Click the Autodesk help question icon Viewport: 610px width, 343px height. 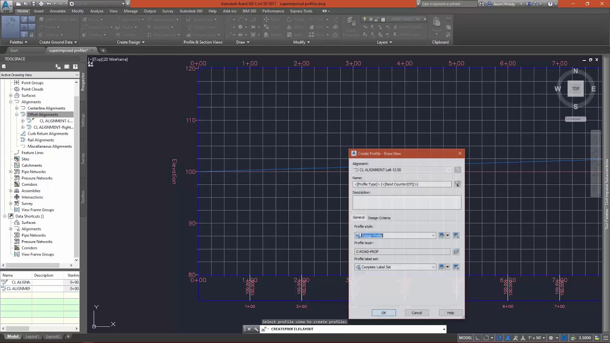point(550,4)
